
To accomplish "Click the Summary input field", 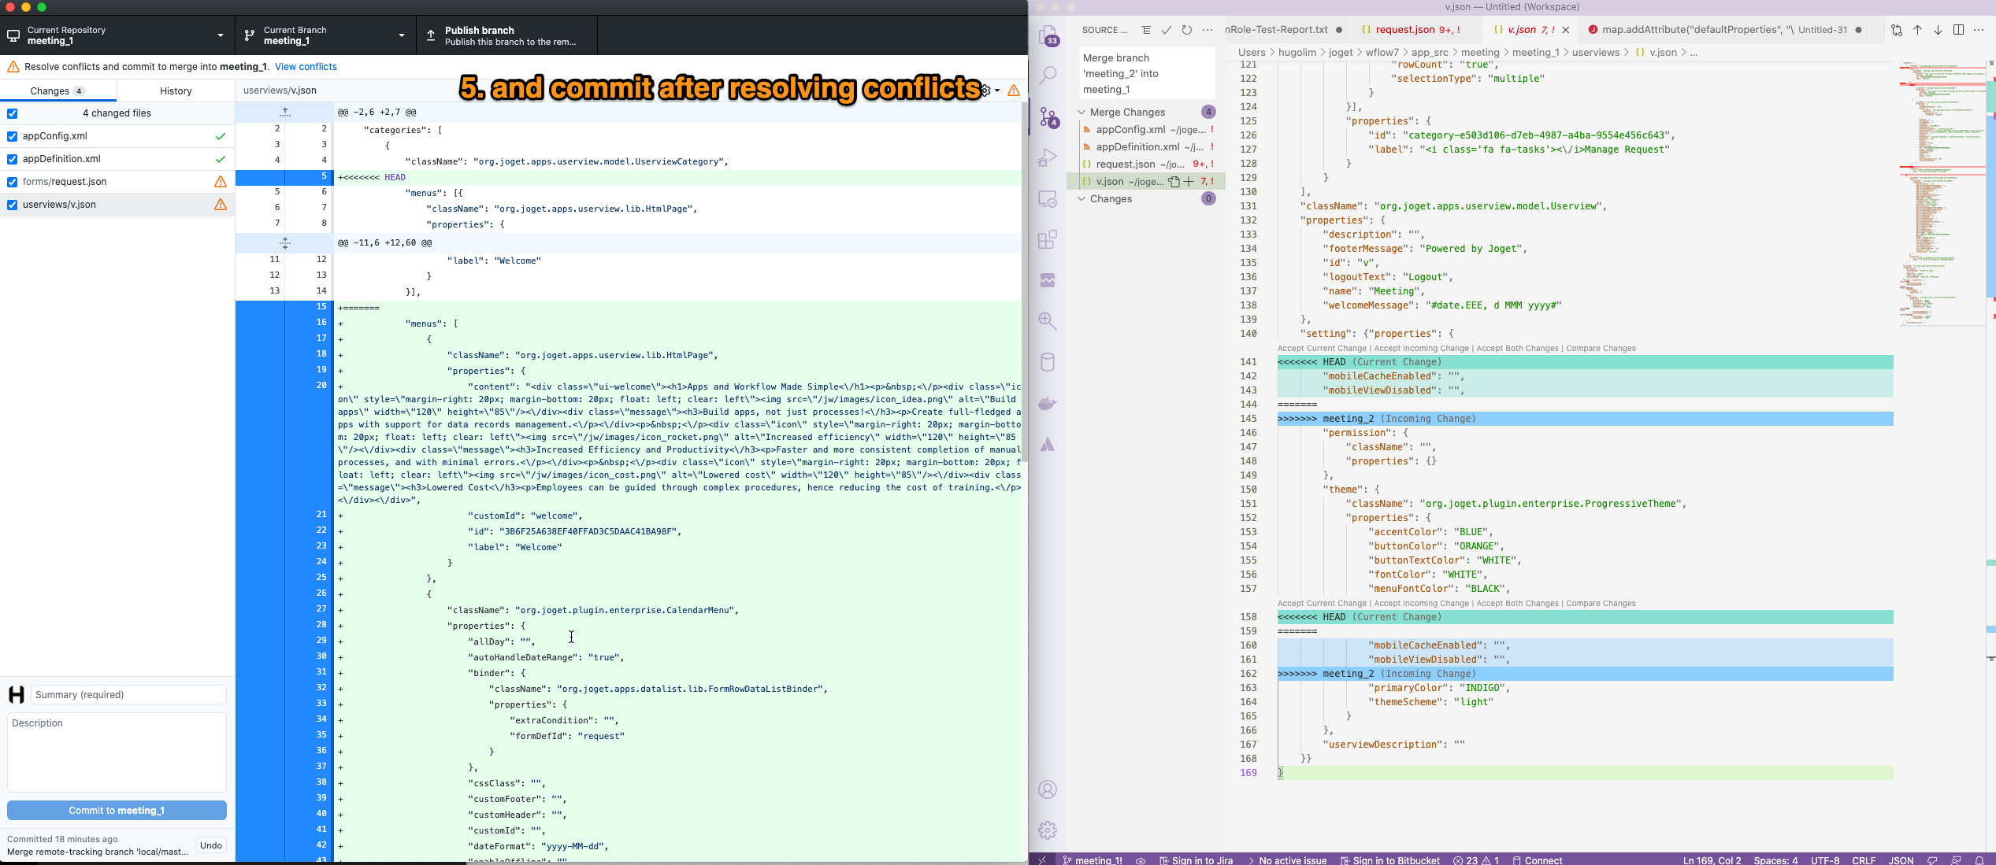I will pos(128,694).
